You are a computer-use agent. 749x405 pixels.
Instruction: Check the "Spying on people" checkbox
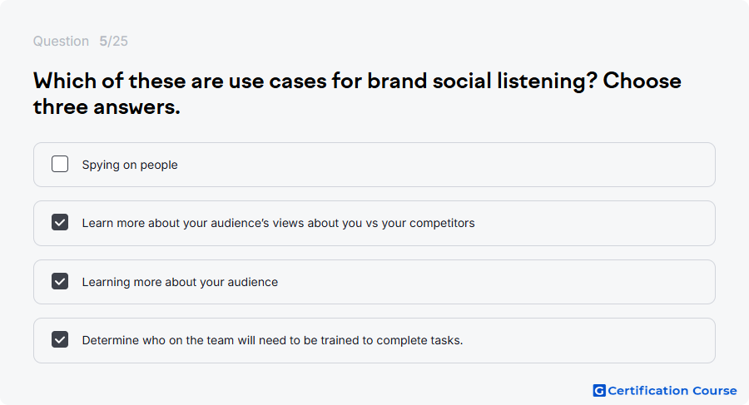tap(60, 164)
